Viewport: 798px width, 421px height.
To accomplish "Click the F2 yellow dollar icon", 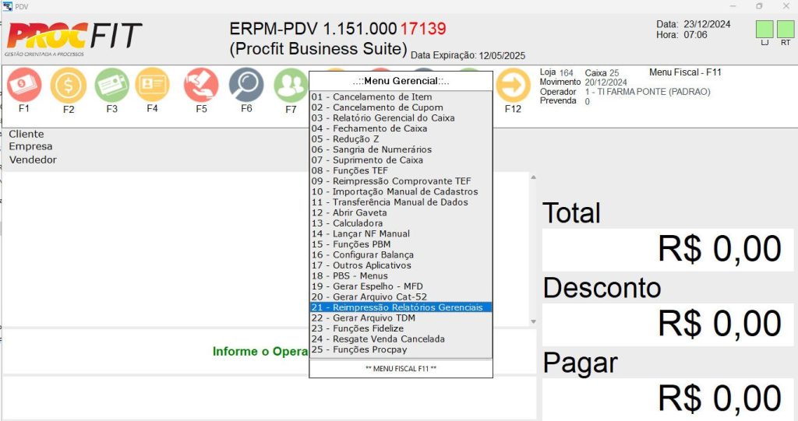I will [69, 85].
